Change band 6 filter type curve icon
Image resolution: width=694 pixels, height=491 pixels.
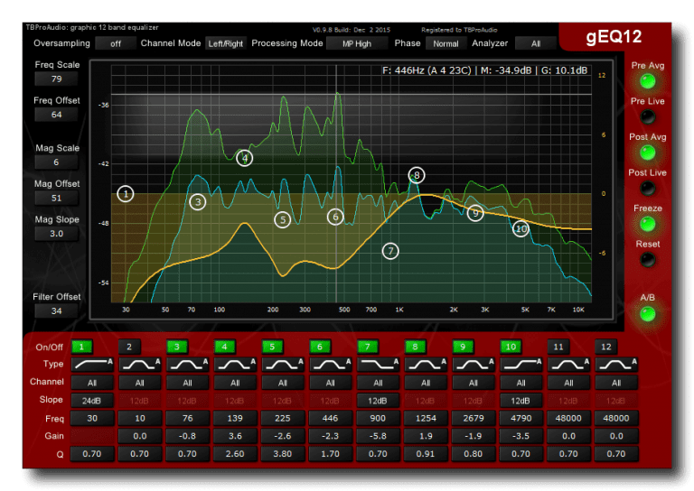coord(330,365)
